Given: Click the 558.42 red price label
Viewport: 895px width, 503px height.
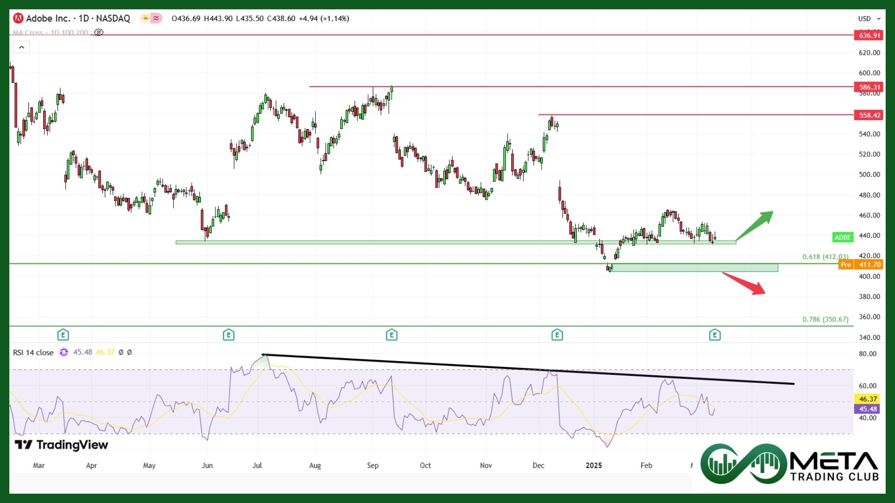Looking at the screenshot, I should (869, 115).
